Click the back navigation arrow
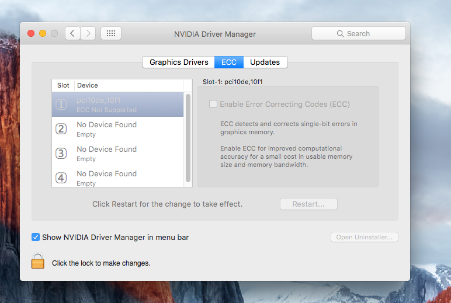451x303 pixels. point(72,34)
